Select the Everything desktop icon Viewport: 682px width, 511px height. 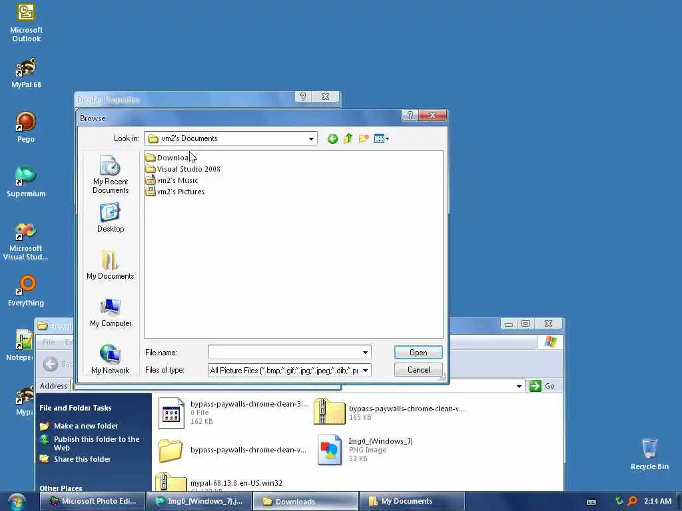pyautogui.click(x=26, y=291)
